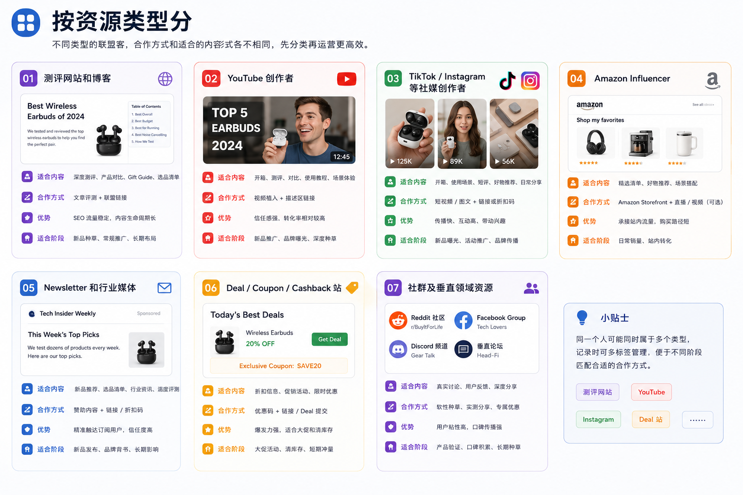The height and width of the screenshot is (495, 743).
Task: Click the white tumbler product thumbnail
Action: [x=685, y=143]
